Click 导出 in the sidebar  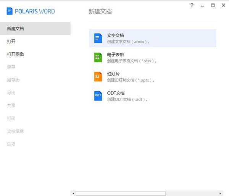[x=11, y=93]
